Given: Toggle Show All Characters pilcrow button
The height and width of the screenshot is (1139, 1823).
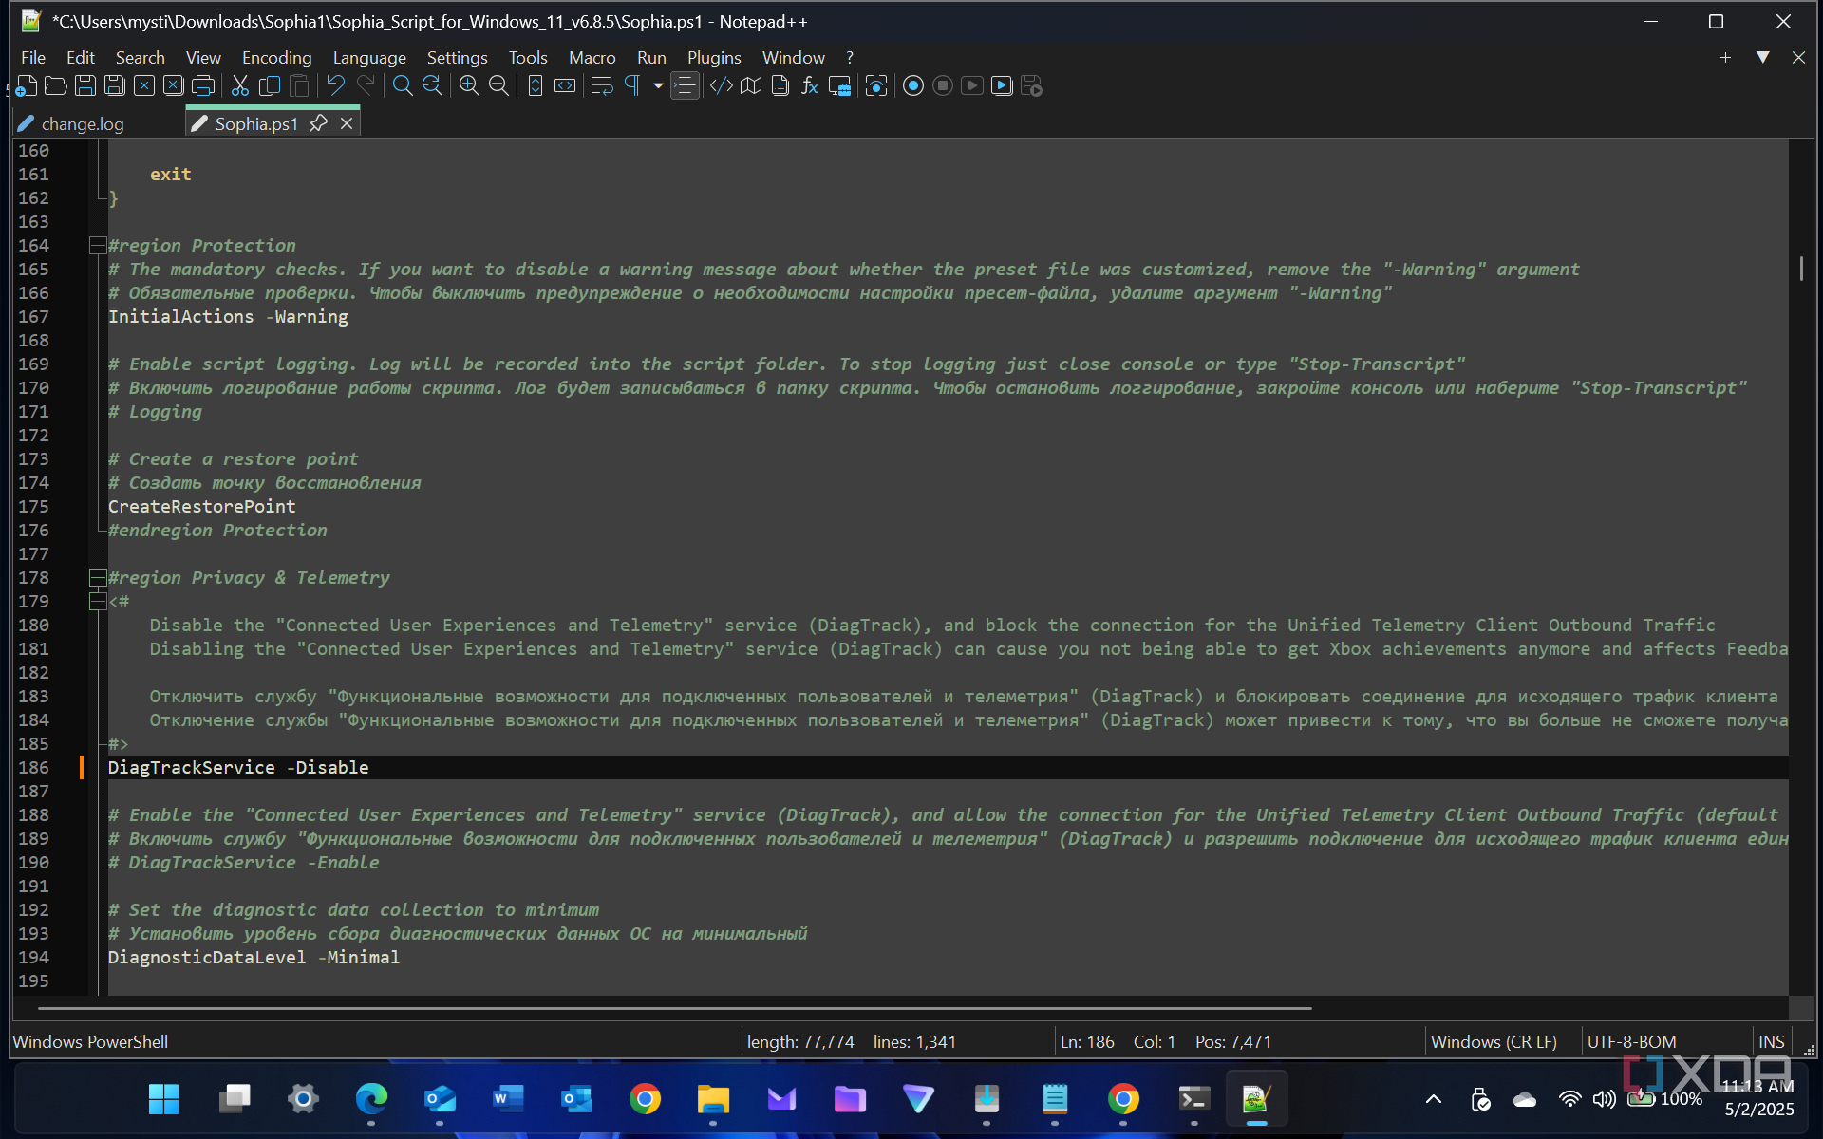Looking at the screenshot, I should pos(632,86).
